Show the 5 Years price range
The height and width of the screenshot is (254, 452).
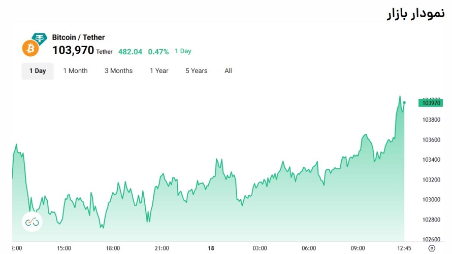[196, 71]
